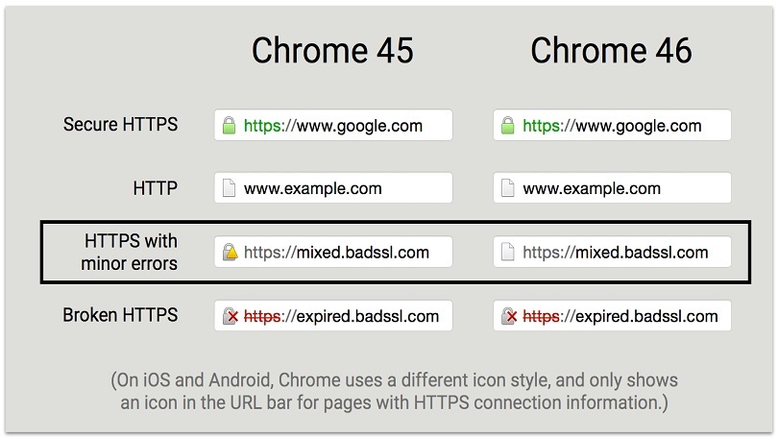The height and width of the screenshot is (438, 778).
Task: Click the "HTTPS with minor errors" row label
Action: (x=130, y=252)
